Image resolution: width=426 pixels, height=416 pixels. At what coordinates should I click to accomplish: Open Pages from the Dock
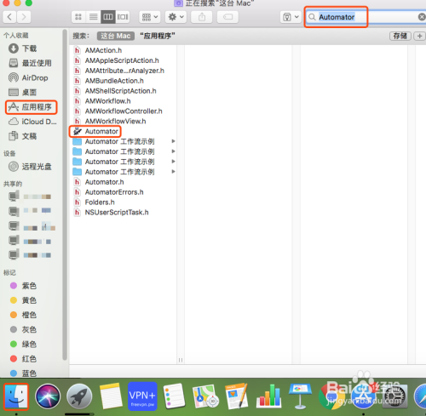(237, 396)
